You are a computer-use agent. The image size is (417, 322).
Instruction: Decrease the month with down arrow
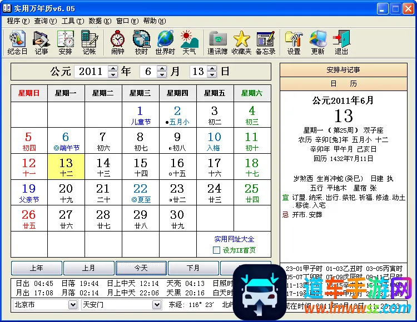click(x=162, y=74)
